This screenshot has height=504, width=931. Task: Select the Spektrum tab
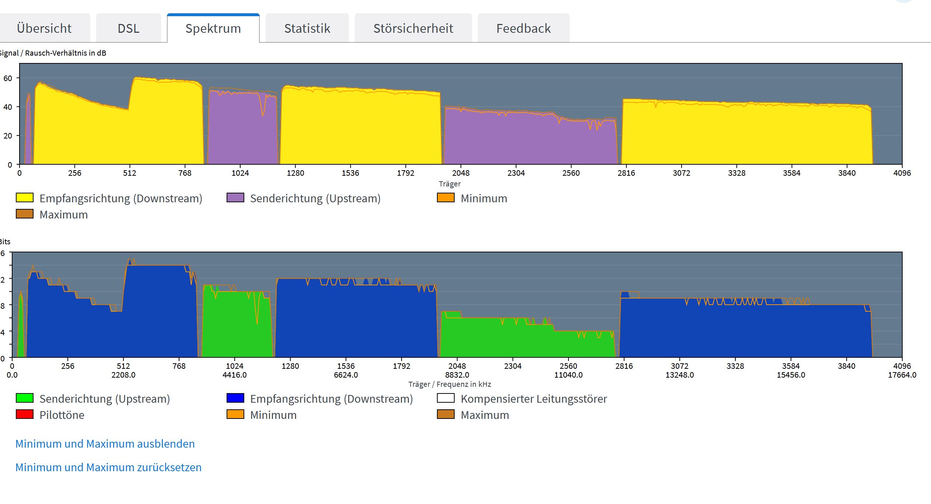213,28
